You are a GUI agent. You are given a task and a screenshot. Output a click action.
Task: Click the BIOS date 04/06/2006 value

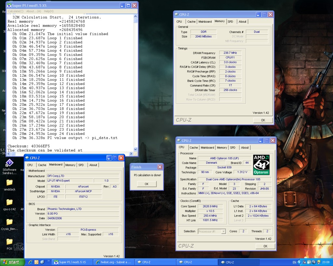(83, 218)
